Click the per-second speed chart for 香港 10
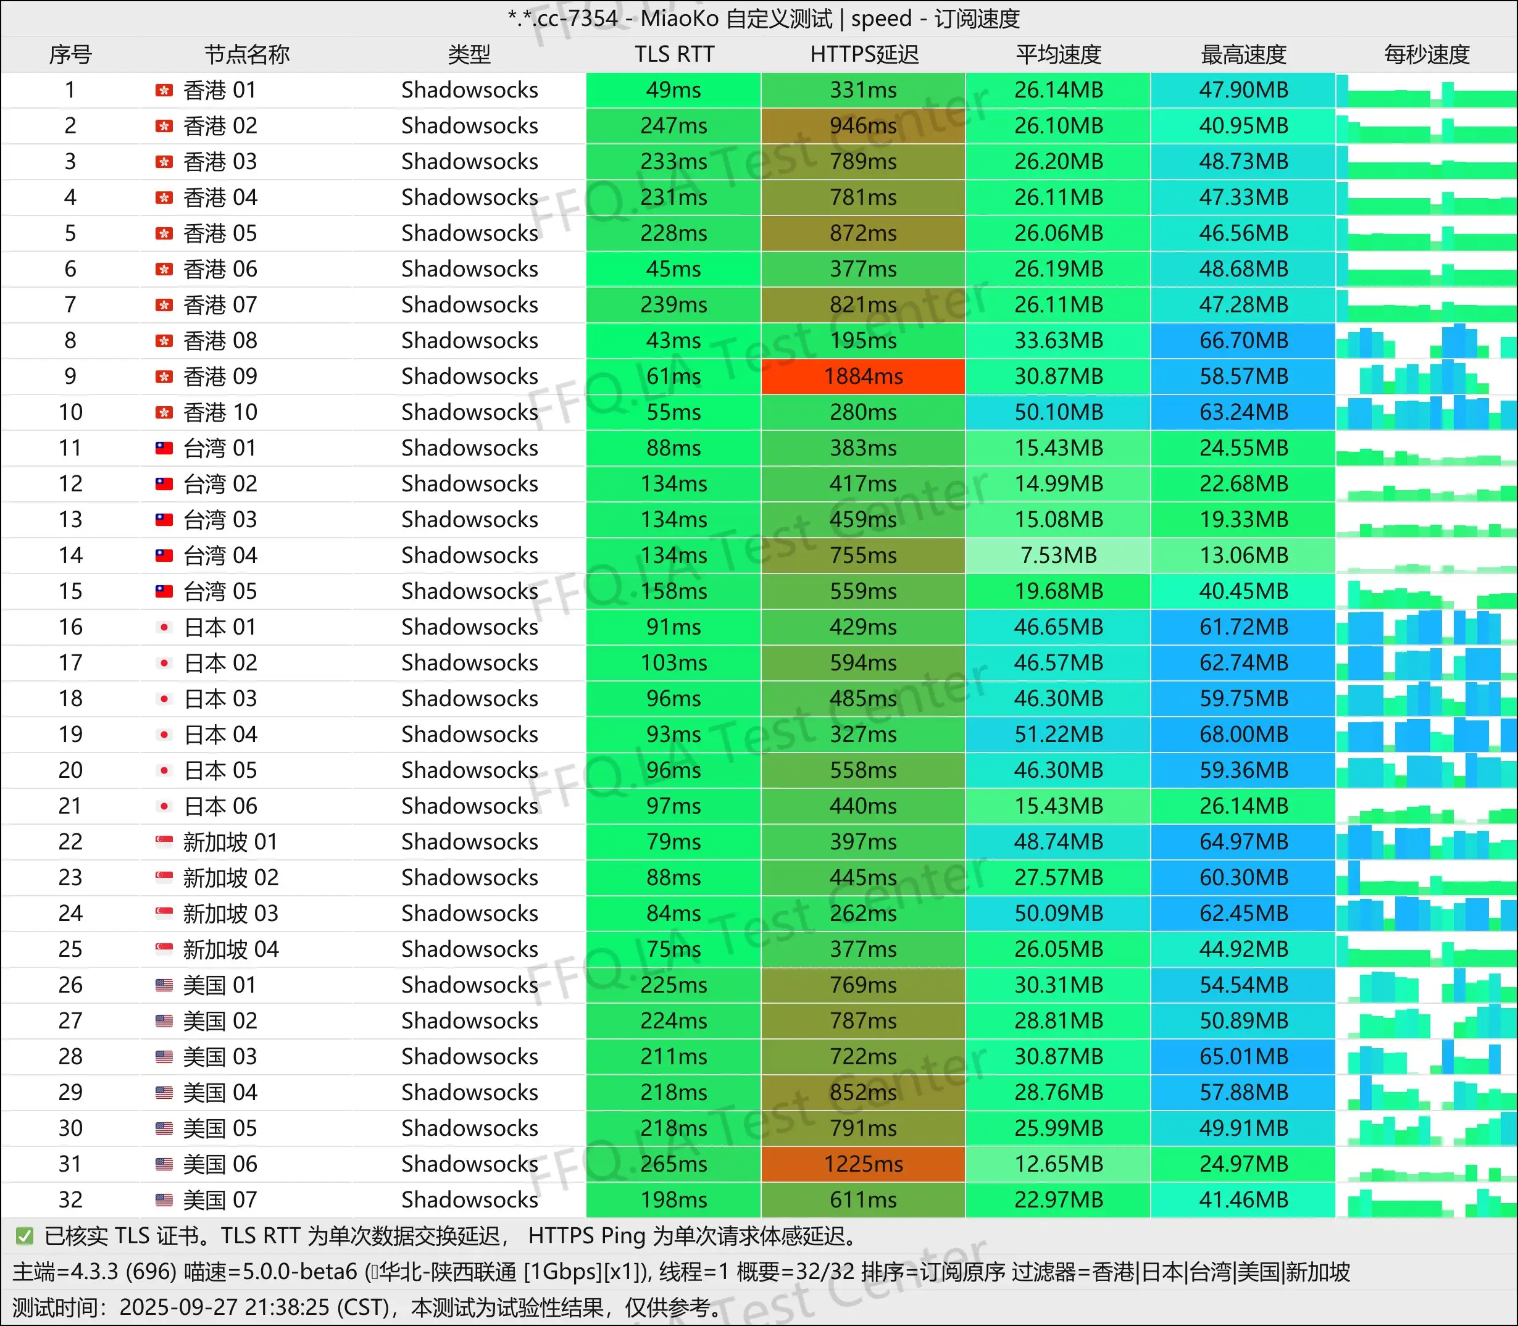The image size is (1518, 1326). [x=1426, y=413]
